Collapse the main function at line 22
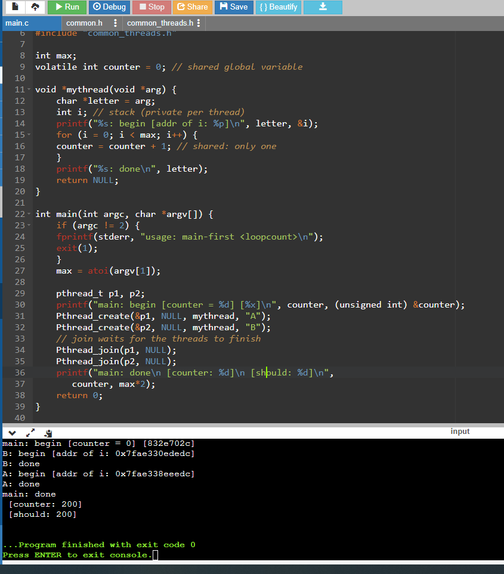 (x=29, y=214)
